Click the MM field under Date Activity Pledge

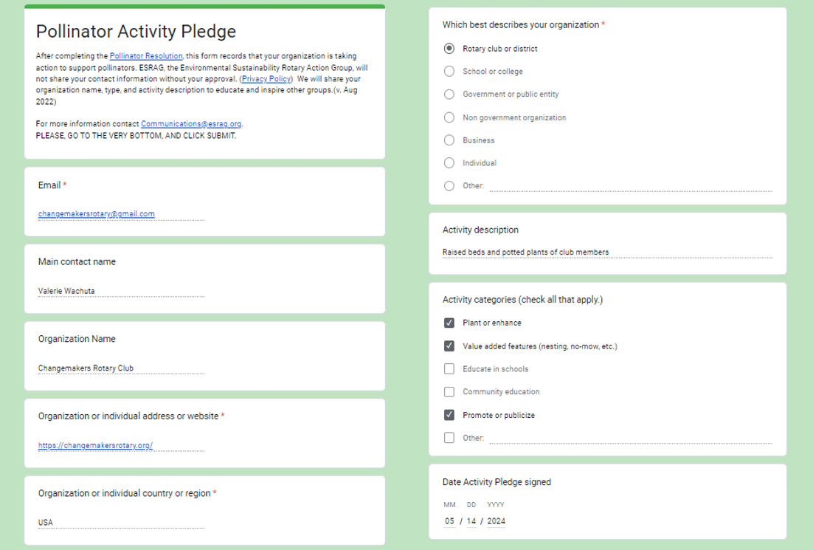click(x=449, y=521)
